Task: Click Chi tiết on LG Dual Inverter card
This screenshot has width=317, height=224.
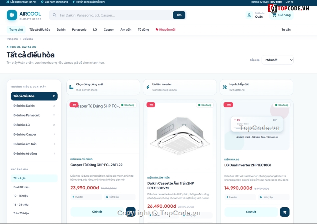Action: [251, 212]
